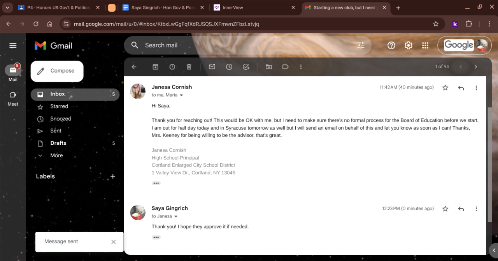Reply to Saya Gingrich's message
The height and width of the screenshot is (261, 498).
461,209
